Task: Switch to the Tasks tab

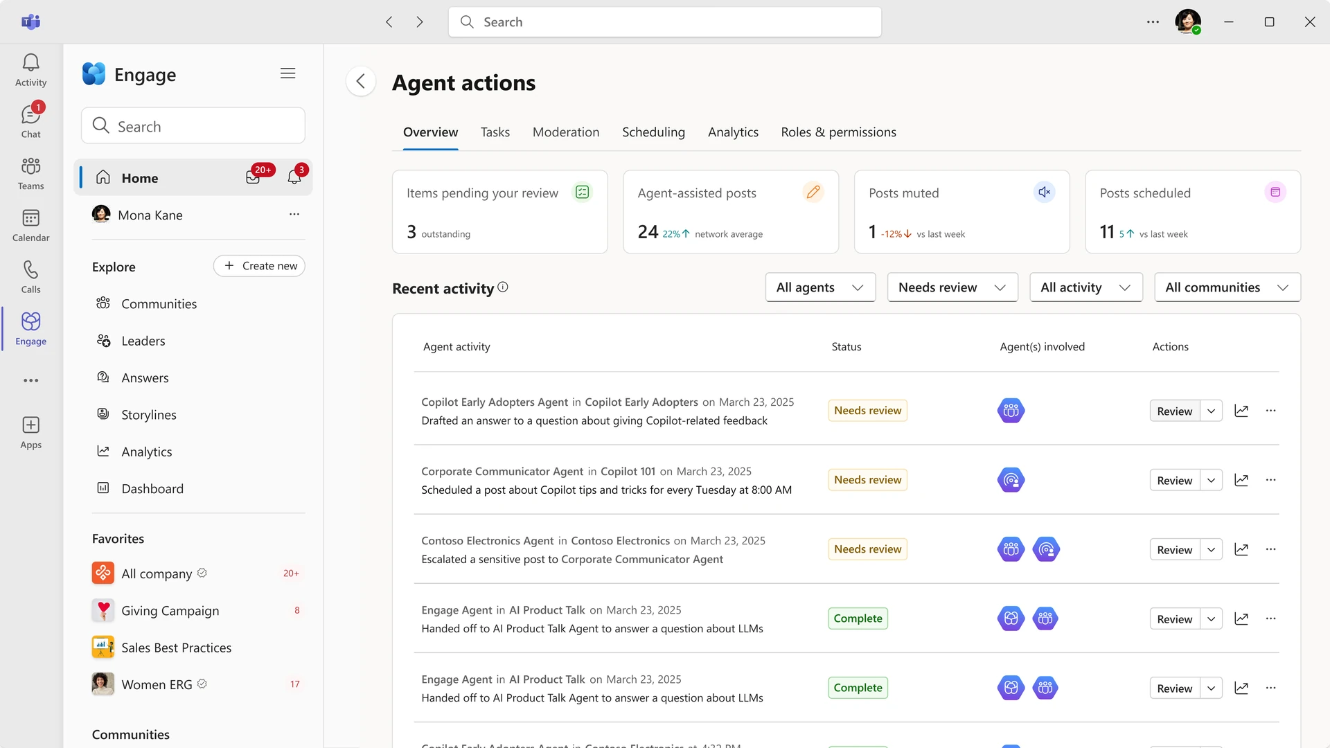Action: (x=495, y=132)
